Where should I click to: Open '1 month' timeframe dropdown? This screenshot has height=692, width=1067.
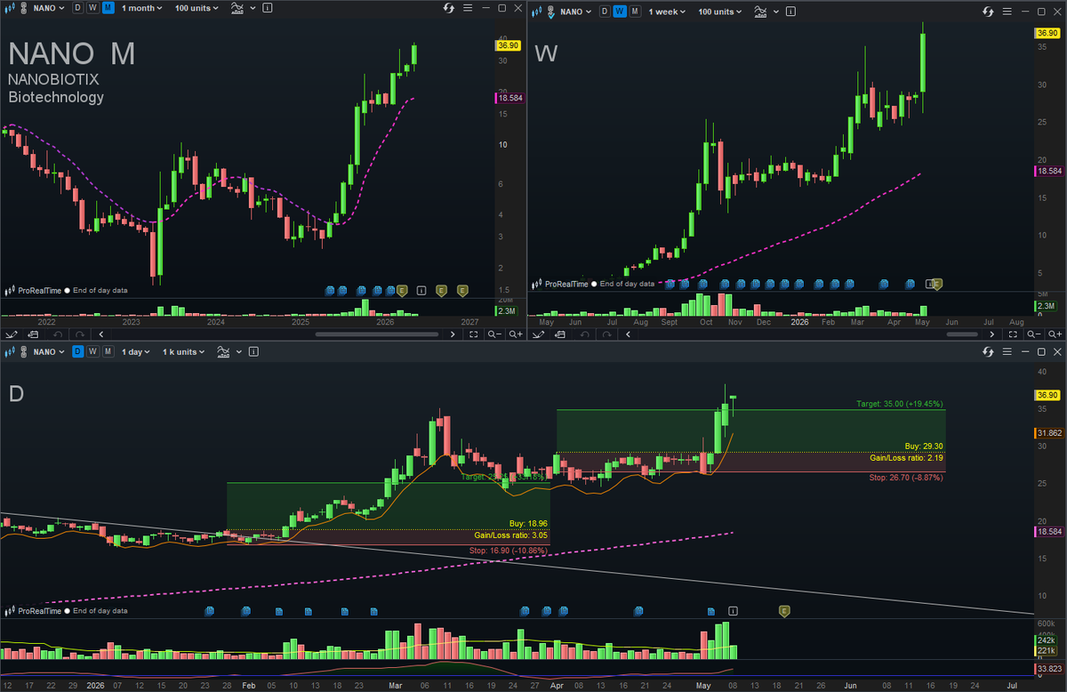click(x=142, y=8)
